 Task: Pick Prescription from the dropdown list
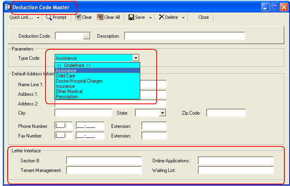coord(67,97)
